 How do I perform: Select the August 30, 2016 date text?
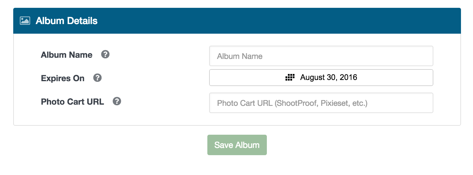click(x=329, y=78)
